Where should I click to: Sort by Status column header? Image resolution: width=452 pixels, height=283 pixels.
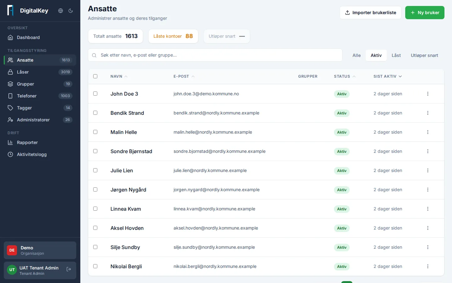click(345, 76)
